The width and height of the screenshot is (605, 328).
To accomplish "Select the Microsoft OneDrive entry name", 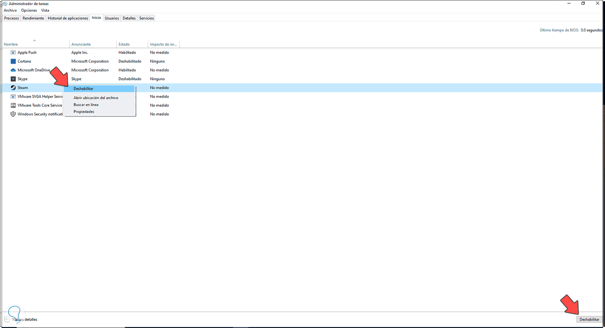I will click(34, 70).
